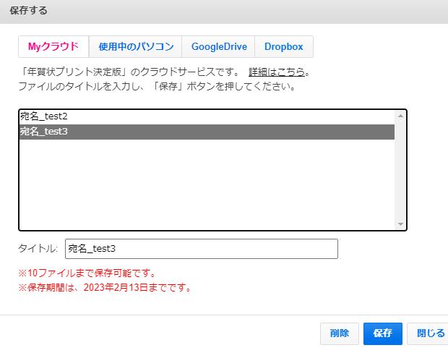Click the 保存する dialog title bar

(x=224, y=12)
